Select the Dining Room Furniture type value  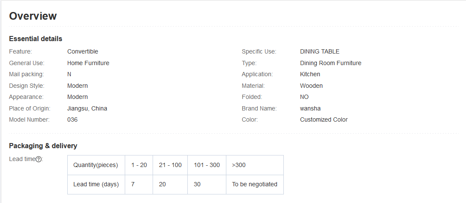331,63
